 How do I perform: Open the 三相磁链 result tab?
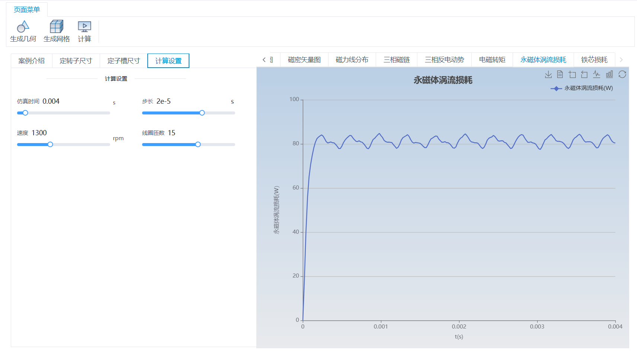pos(397,60)
